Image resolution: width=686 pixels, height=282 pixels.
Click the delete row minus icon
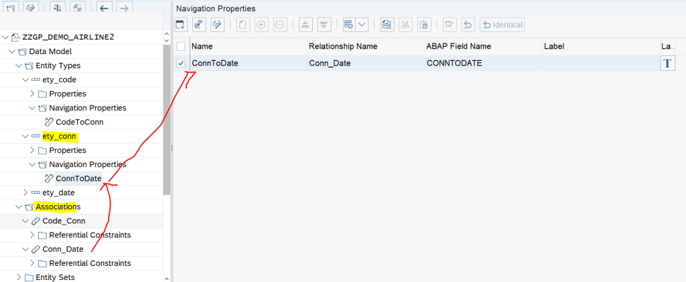point(280,25)
